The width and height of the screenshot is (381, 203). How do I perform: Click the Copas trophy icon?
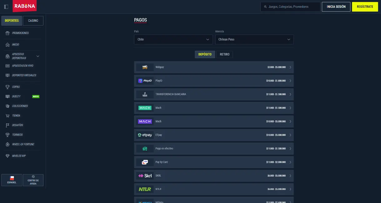coord(7,87)
